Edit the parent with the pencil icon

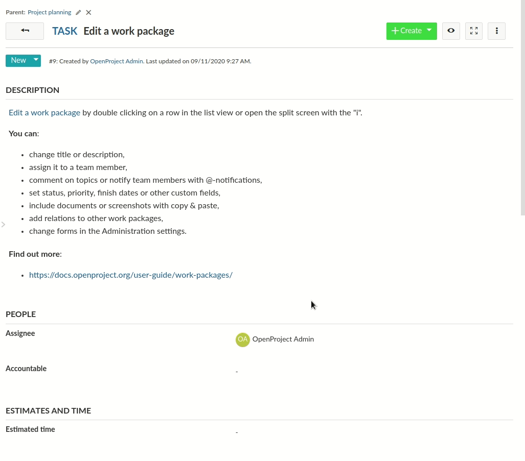click(x=78, y=12)
